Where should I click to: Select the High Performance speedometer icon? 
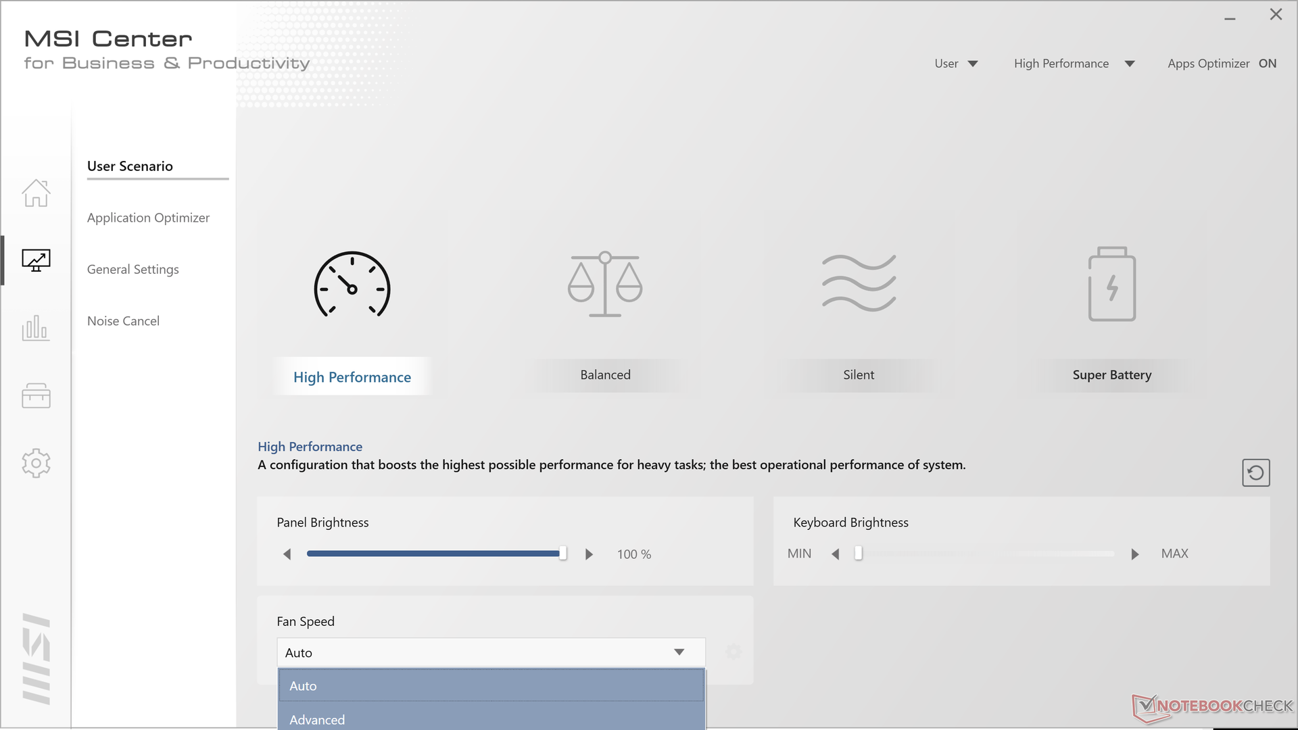pyautogui.click(x=352, y=285)
